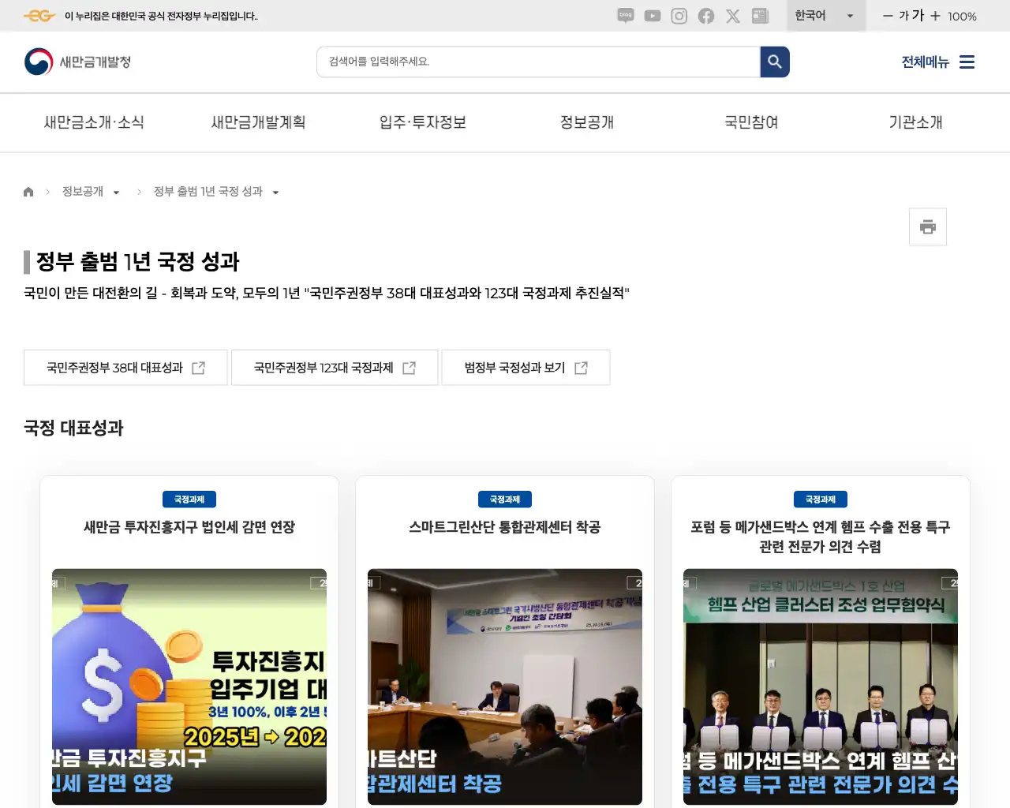This screenshot has width=1010, height=808.
Task: Expand 정부 출범 1년 국정 성과 breadcrumb dropdown
Action: pyautogui.click(x=275, y=193)
